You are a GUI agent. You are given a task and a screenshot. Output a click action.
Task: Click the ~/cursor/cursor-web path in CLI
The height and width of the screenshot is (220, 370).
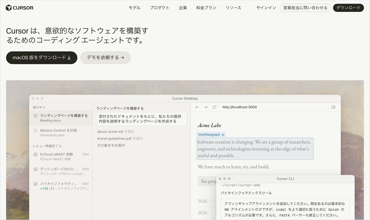(240, 185)
